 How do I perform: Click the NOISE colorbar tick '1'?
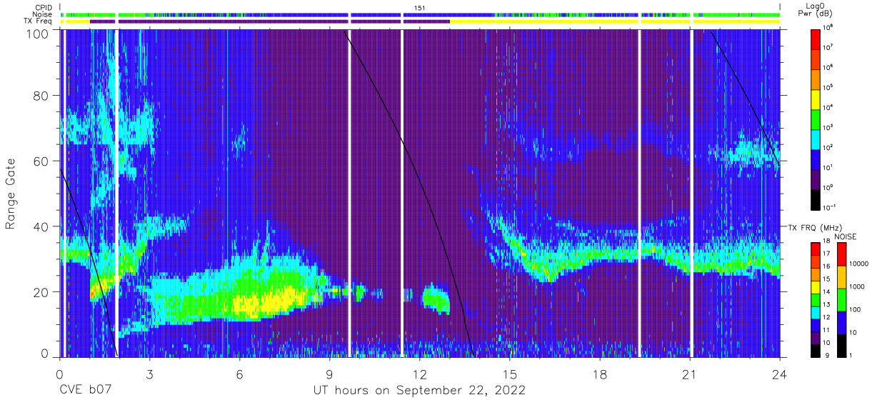tap(852, 356)
